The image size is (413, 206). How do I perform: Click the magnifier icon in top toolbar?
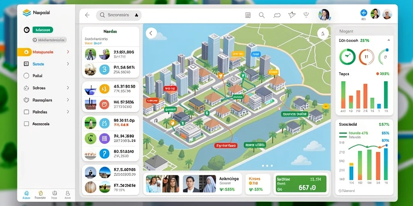(x=261, y=15)
